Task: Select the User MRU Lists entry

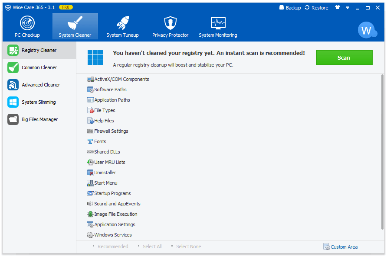Action: pos(106,162)
